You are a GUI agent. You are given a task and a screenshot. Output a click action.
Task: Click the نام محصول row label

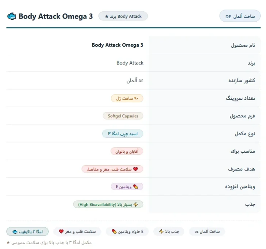(x=243, y=45)
